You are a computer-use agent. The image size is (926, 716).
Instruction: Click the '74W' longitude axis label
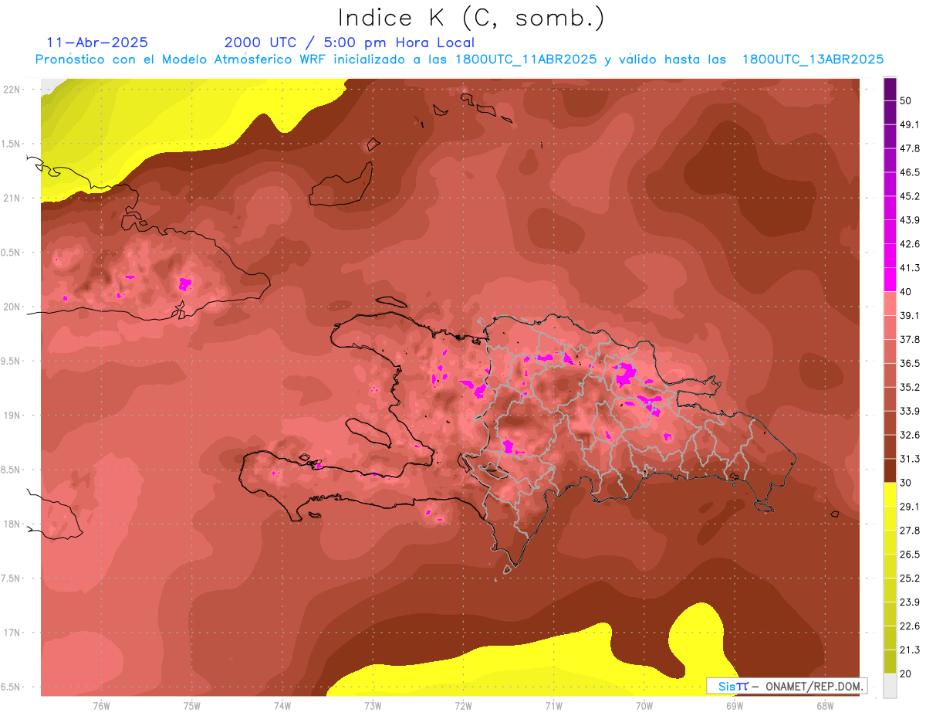282,706
